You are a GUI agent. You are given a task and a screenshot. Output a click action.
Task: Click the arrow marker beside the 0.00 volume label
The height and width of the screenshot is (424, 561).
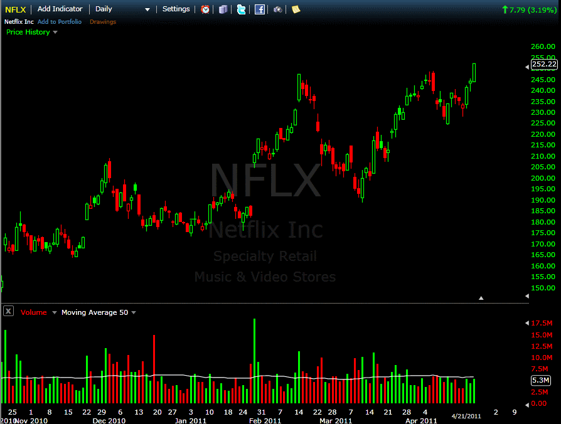click(527, 405)
